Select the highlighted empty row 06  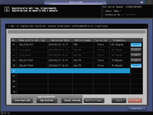(70, 71)
